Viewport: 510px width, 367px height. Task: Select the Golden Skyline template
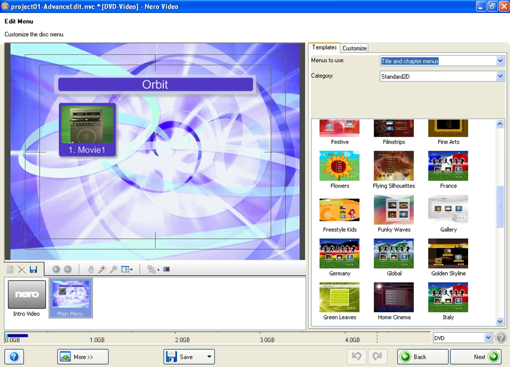click(448, 257)
